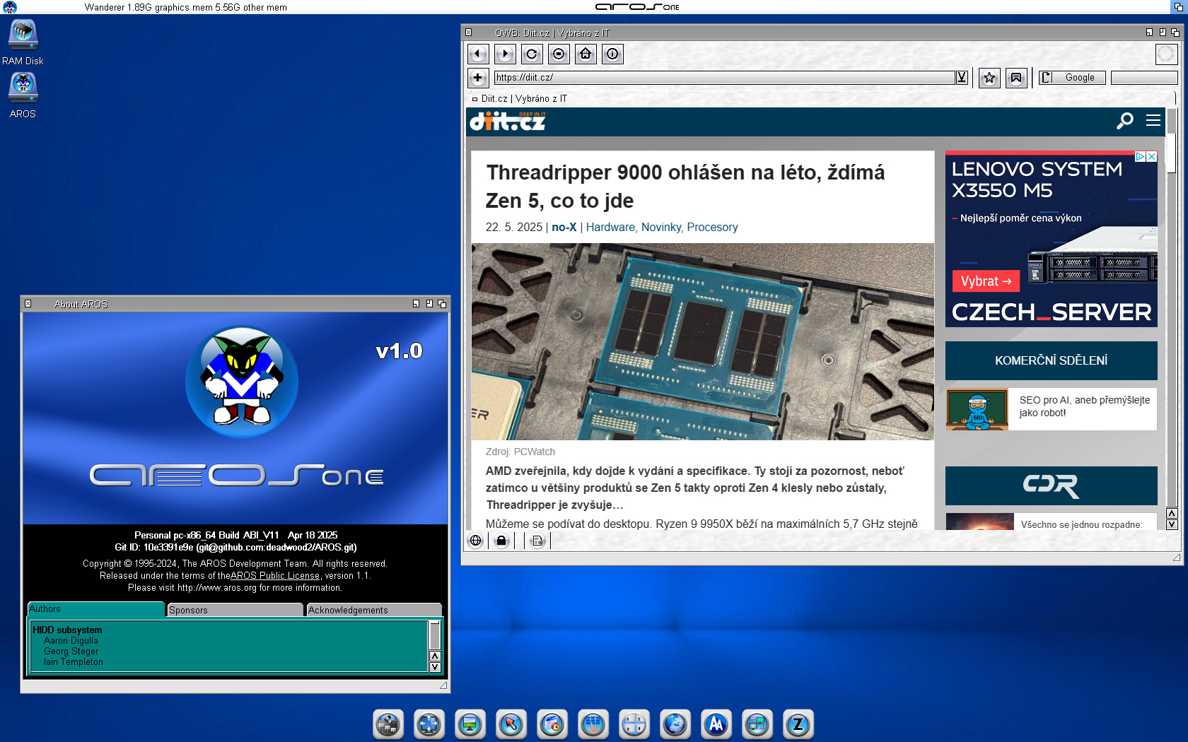Select the Diit.cz | Vybráno z IT tab
Image resolution: width=1188 pixels, height=742 pixels.
524,99
